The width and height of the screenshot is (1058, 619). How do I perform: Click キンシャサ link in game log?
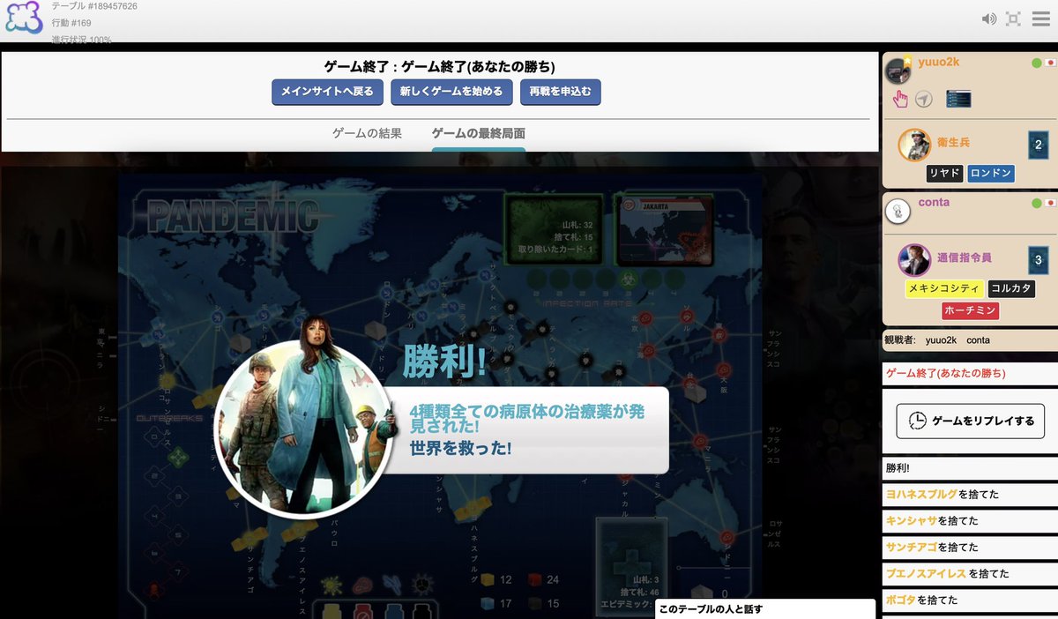tap(912, 521)
